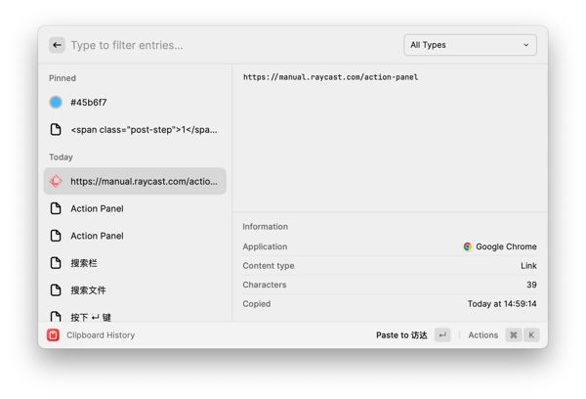Click the Content type value Link

coord(528,265)
